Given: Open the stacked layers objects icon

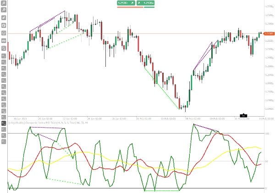Looking at the screenshot, I should click(x=4, y=33).
